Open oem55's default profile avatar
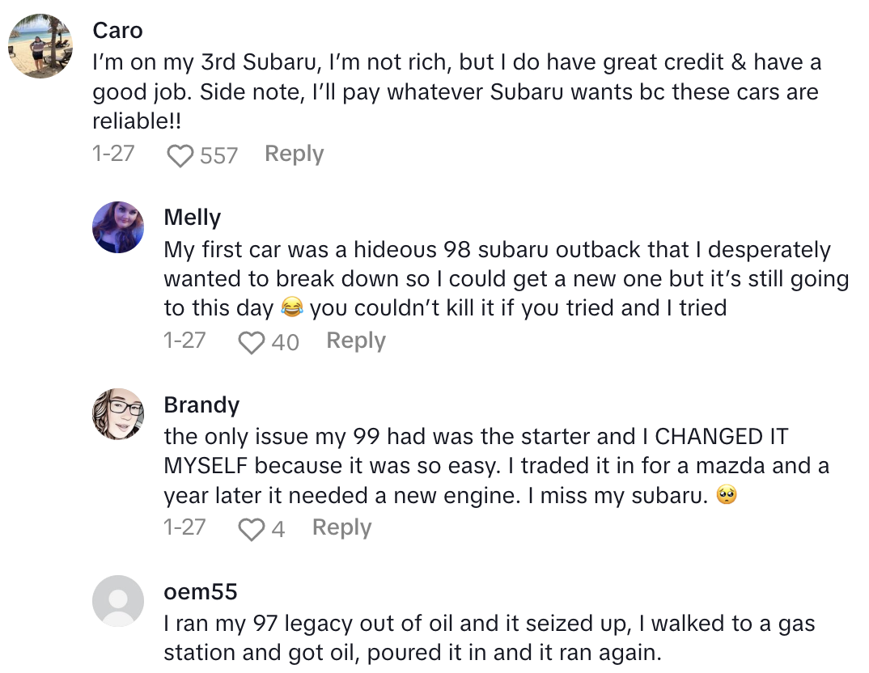 pos(118,601)
